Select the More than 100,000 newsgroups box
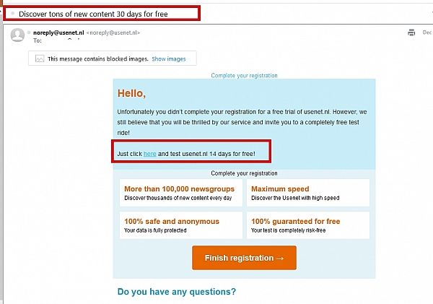The width and height of the screenshot is (433, 304). click(x=181, y=193)
